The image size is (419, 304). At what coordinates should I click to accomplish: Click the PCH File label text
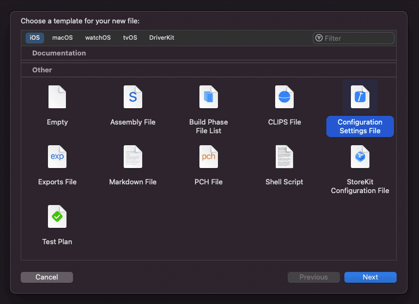pyautogui.click(x=209, y=182)
